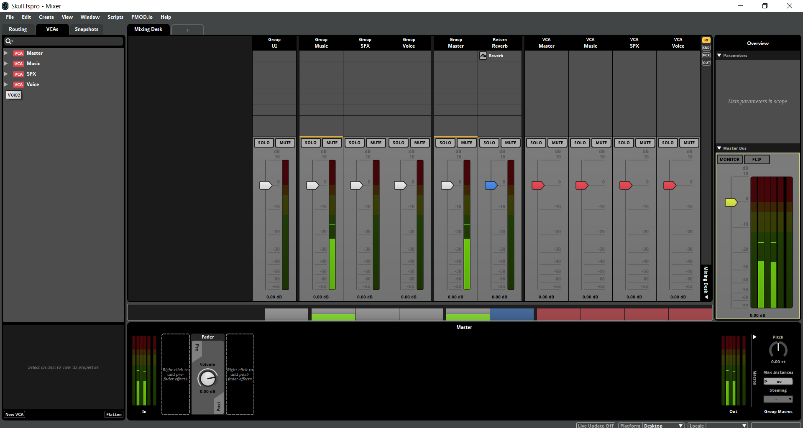Click the FX view toggle icon
Viewport: 803px width, 428px height.
click(706, 40)
